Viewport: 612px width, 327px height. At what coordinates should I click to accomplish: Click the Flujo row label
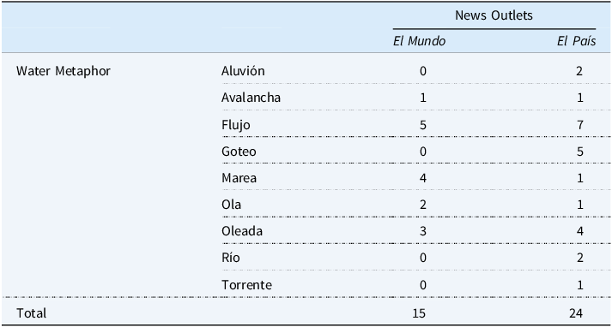[236, 125]
